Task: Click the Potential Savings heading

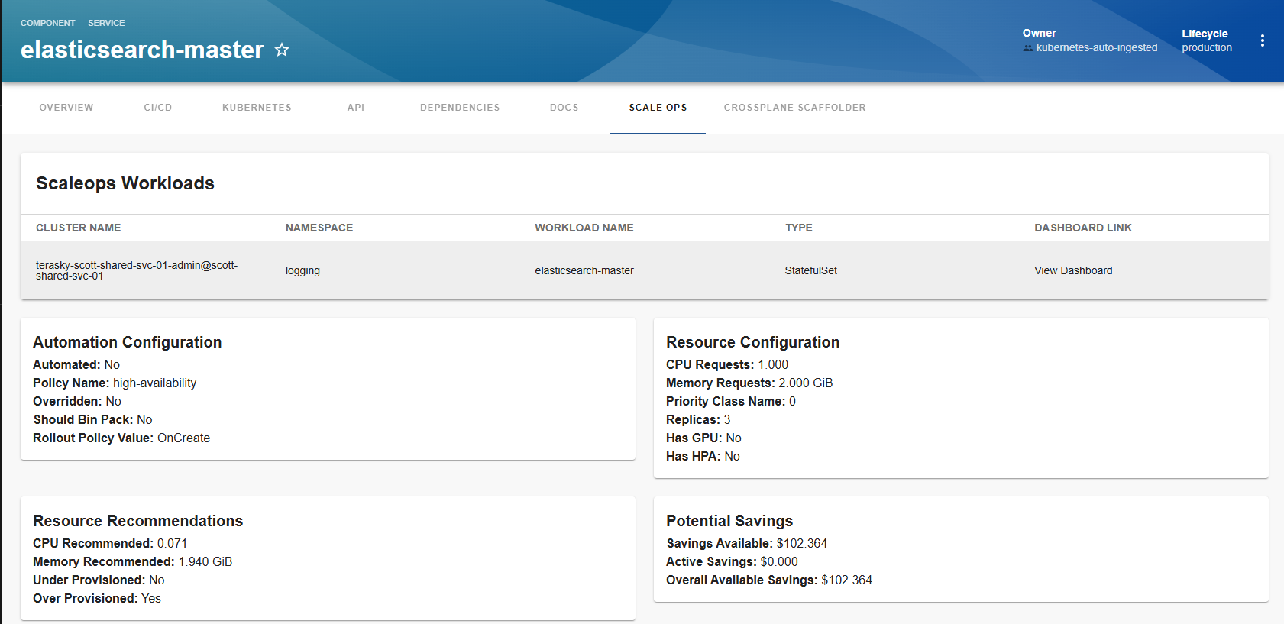Action: coord(729,521)
